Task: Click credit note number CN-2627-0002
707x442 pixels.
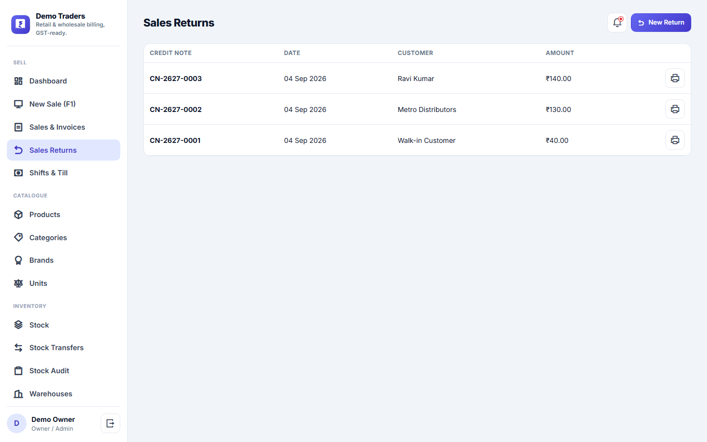Action: (x=176, y=110)
